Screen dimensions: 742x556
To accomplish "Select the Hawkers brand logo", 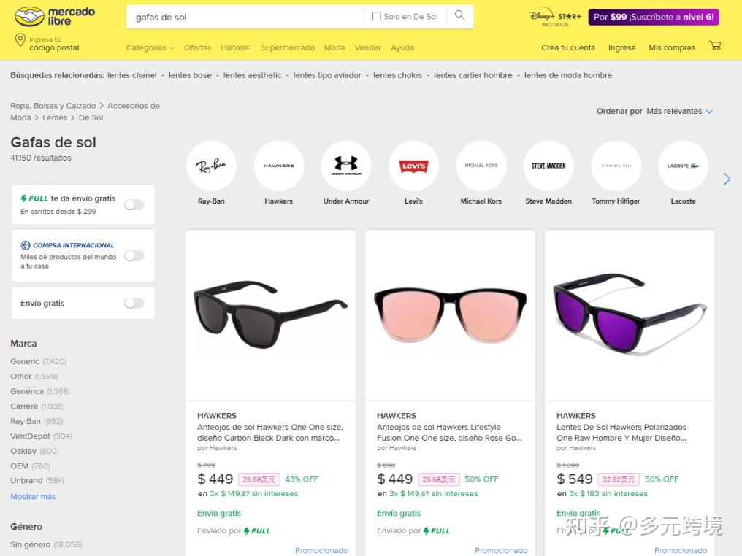I will (279, 166).
